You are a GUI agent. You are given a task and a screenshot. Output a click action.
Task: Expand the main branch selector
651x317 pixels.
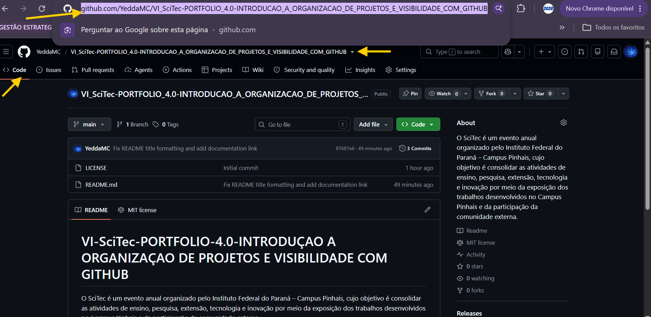[x=90, y=124]
